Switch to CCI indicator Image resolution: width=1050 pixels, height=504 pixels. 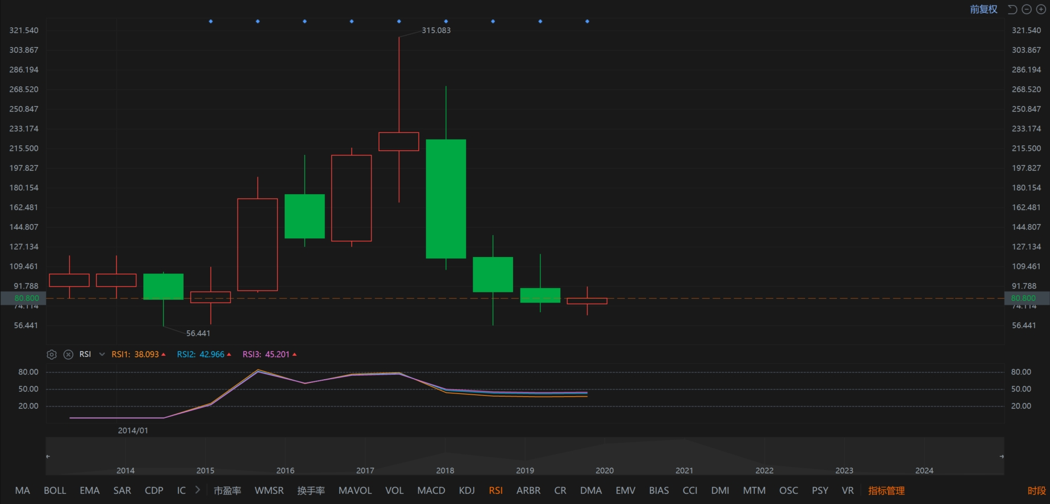click(690, 490)
